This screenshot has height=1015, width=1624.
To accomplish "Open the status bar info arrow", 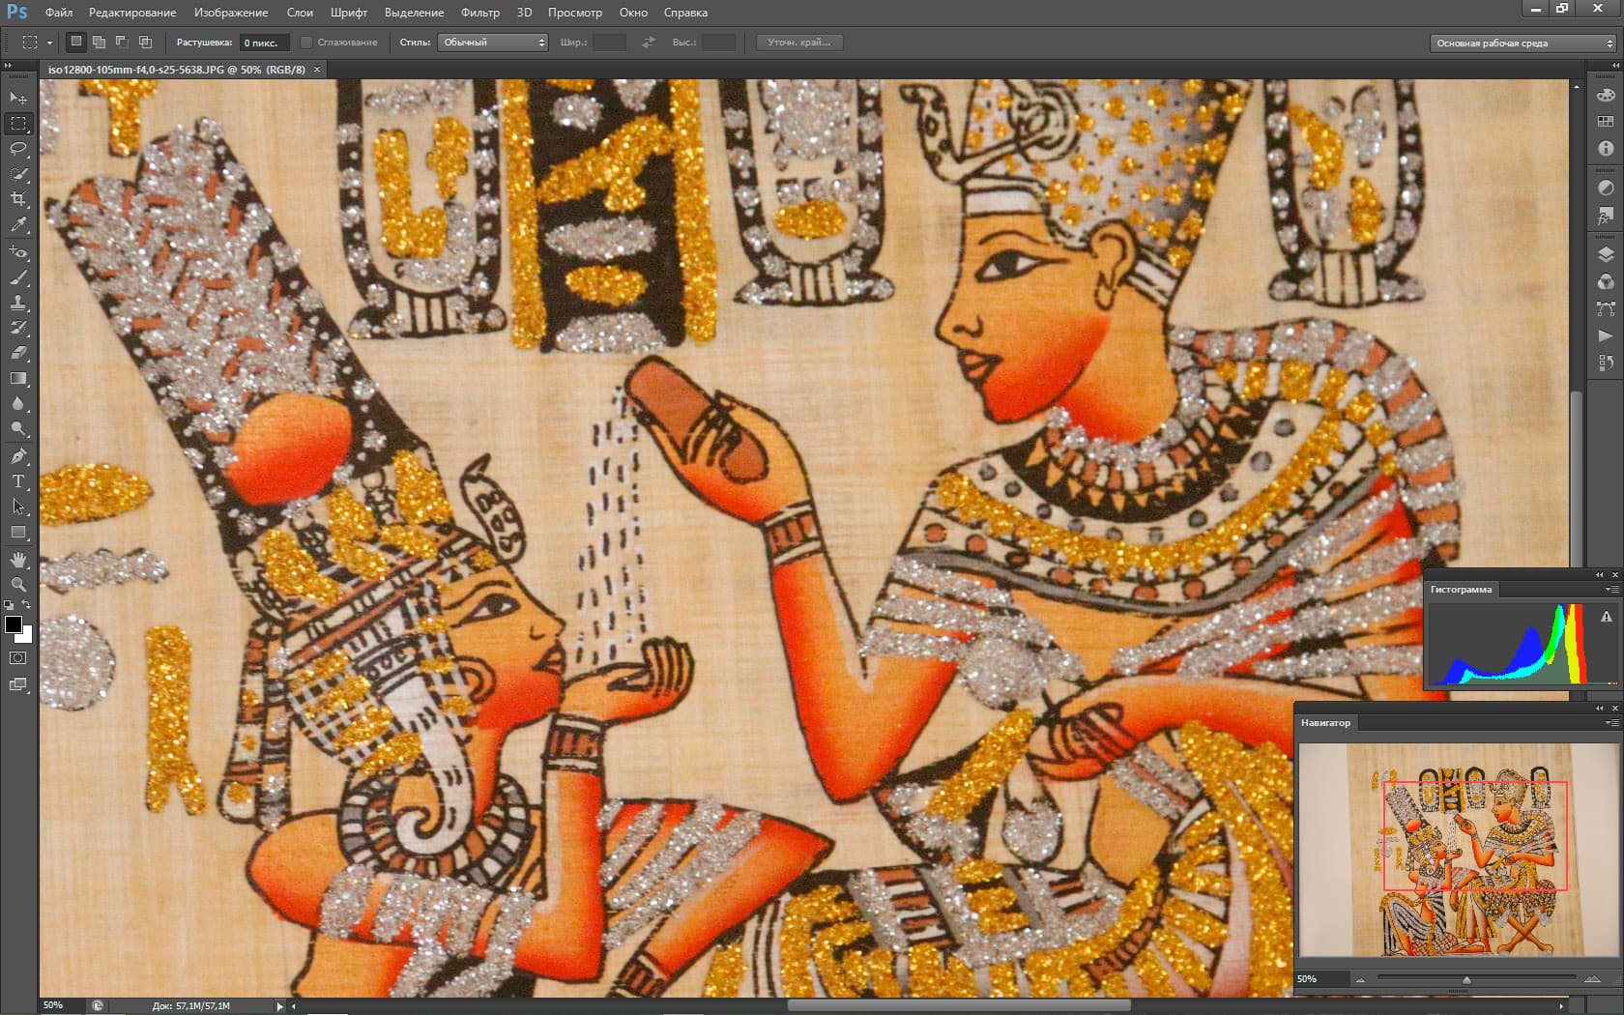I will (x=280, y=1006).
